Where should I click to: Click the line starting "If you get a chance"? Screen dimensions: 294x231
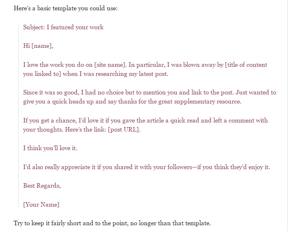click(145, 120)
